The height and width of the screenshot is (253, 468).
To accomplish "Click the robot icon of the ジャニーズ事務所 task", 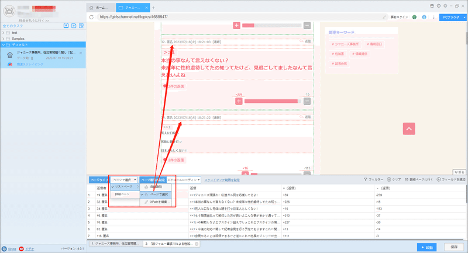I will click(10, 55).
